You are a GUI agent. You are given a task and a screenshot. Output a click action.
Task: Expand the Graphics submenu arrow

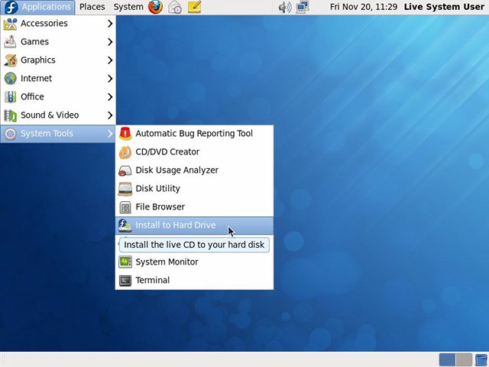(x=110, y=60)
